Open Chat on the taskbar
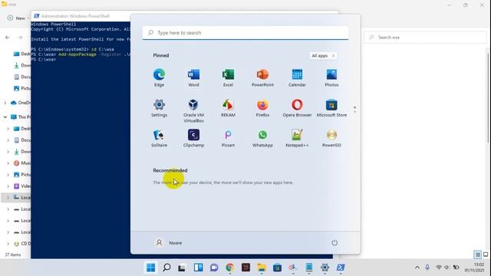Image resolution: width=491 pixels, height=276 pixels. [x=214, y=268]
